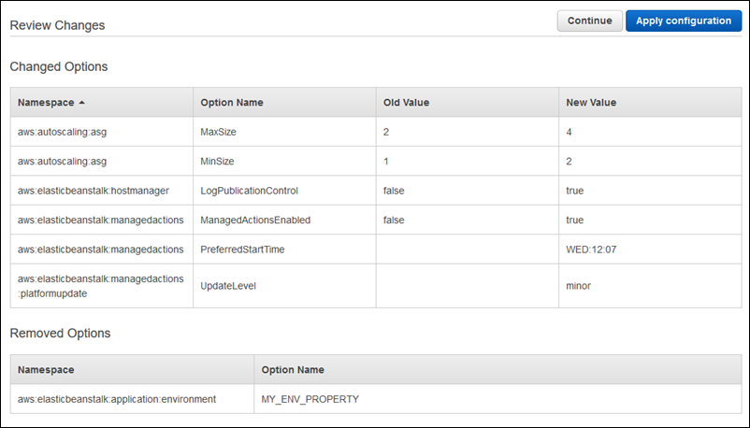Click the UpdateLevel option name
Screen dimensions: 750x428
227,286
